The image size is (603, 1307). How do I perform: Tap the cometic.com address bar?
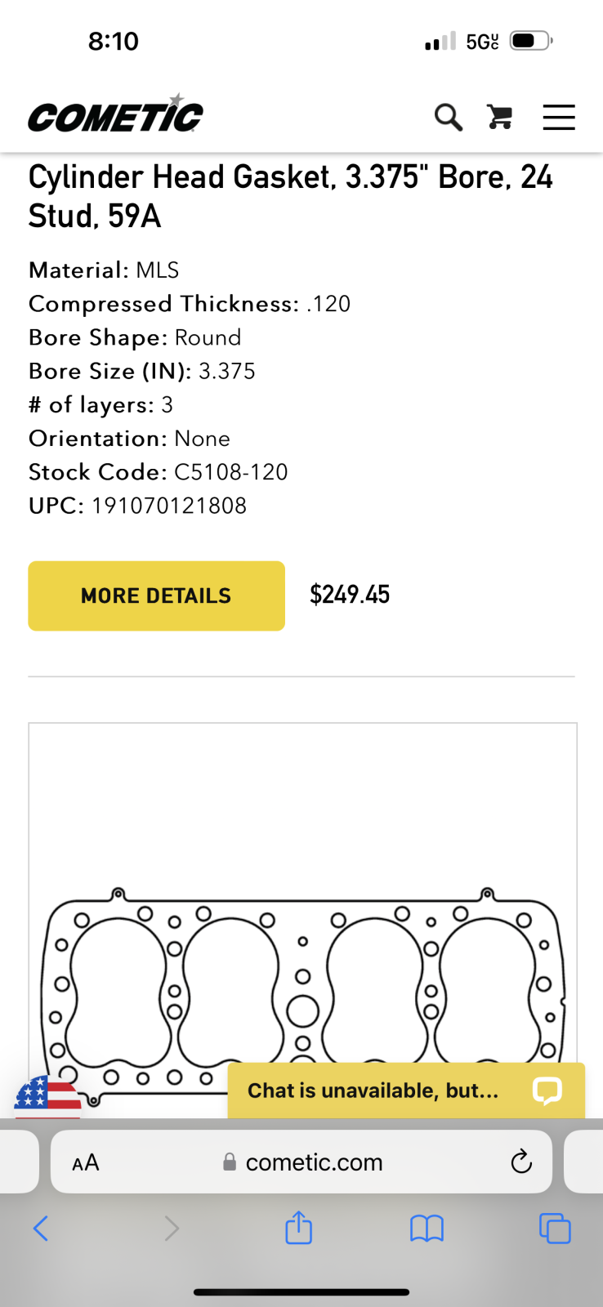pyautogui.click(x=301, y=1162)
